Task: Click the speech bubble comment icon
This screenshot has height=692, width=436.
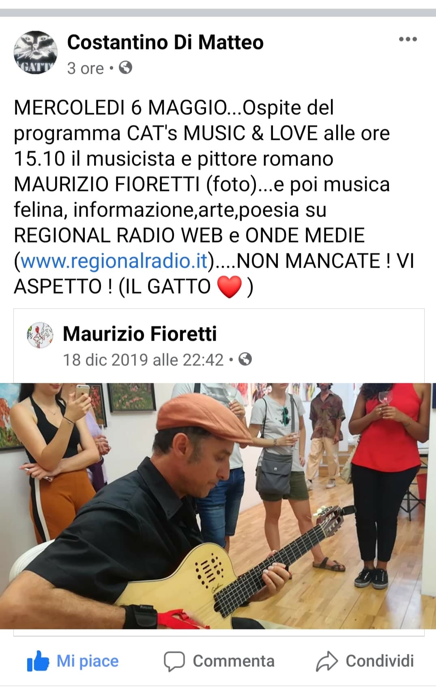Action: click(174, 661)
